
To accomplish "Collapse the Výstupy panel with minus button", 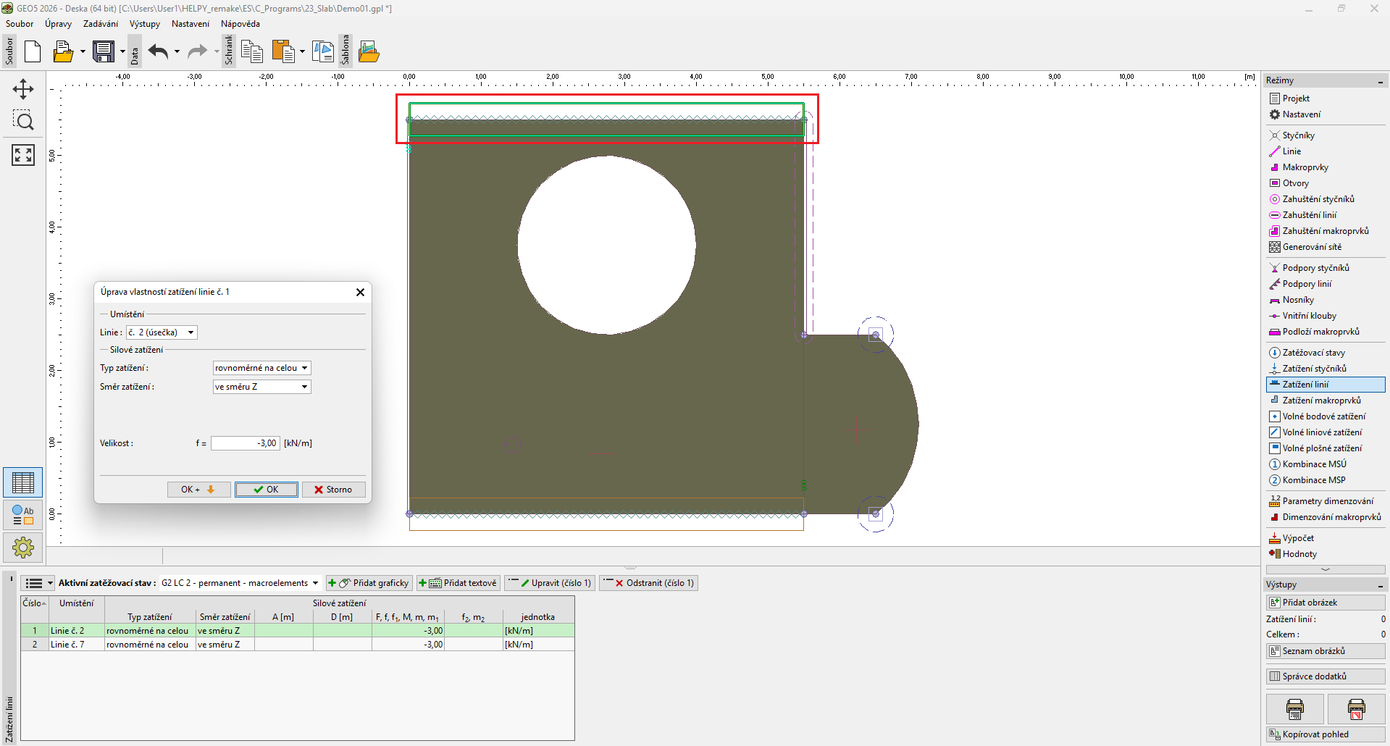I will tap(1381, 585).
